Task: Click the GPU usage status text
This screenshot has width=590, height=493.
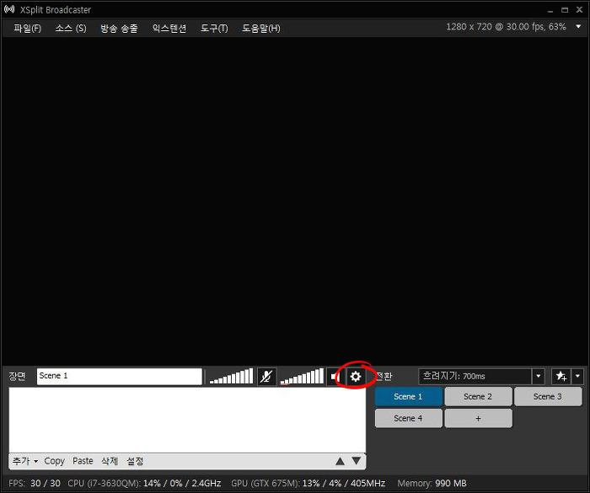Action: pyautogui.click(x=308, y=483)
